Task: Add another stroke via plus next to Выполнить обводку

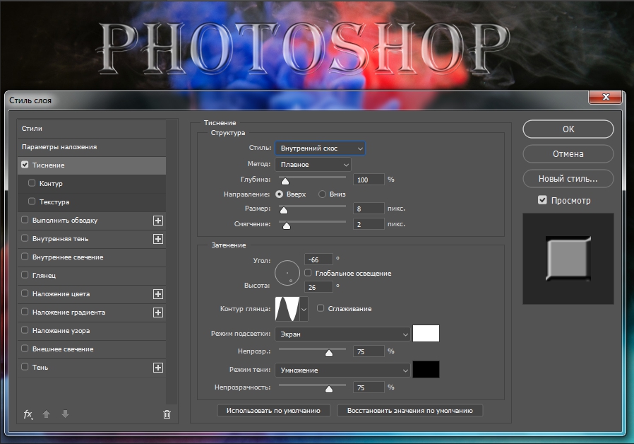Action: [x=158, y=221]
